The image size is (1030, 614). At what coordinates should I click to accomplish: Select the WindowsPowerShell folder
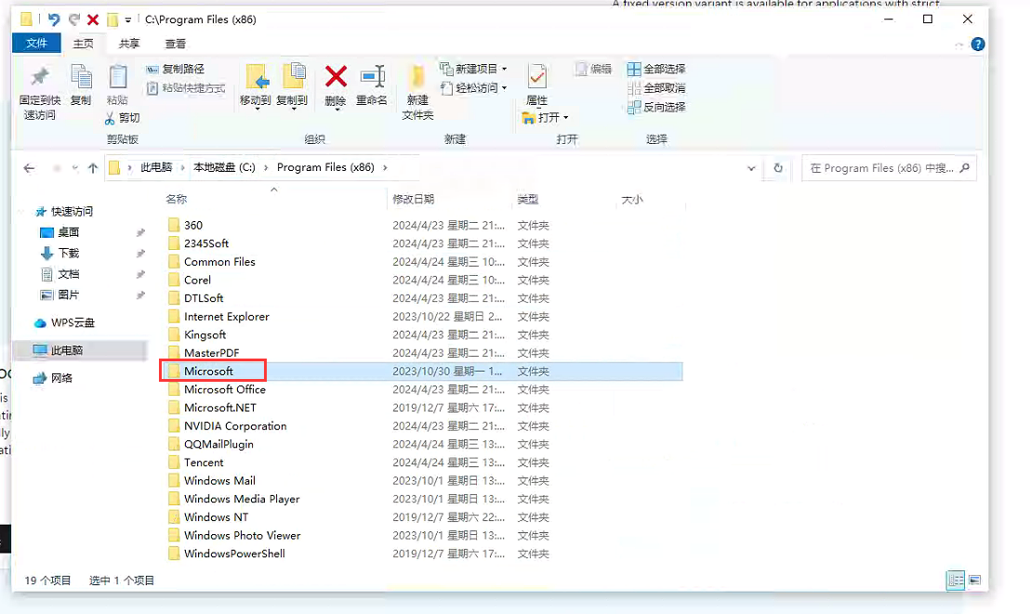tap(234, 554)
